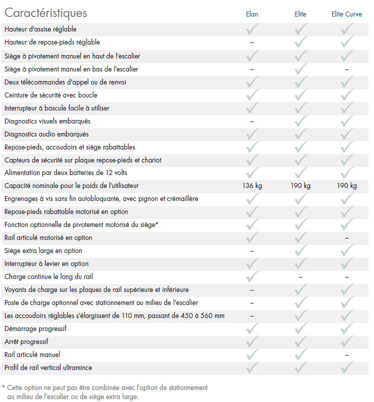Click Elite Curve checkmark for Diagnostics visuels embarqués
The height and width of the screenshot is (402, 374).
point(347,121)
